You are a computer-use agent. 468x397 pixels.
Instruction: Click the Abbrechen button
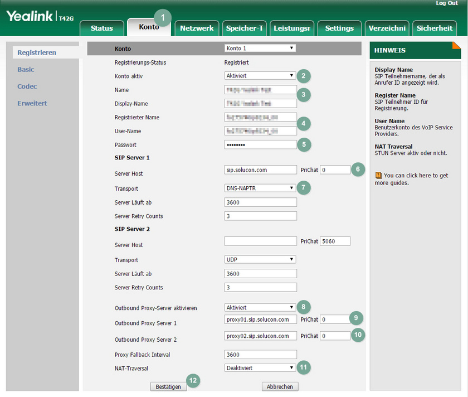(280, 386)
